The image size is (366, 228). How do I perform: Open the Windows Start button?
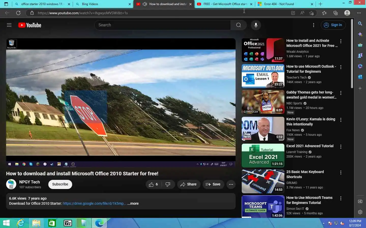(x=6, y=223)
